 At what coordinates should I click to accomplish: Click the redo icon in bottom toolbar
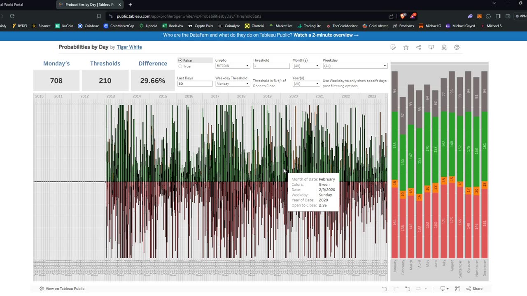(x=396, y=289)
